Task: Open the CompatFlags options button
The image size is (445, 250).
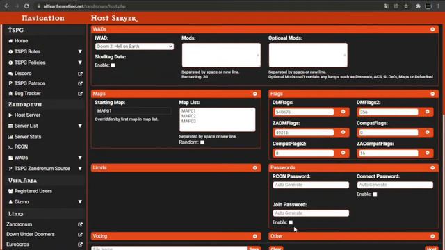Action: [427, 133]
